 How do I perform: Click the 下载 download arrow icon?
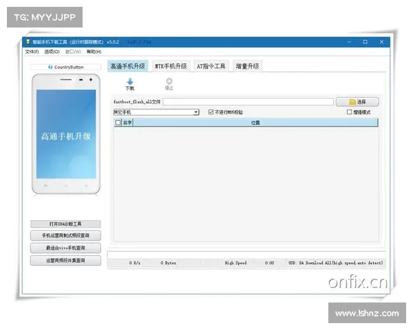(130, 82)
